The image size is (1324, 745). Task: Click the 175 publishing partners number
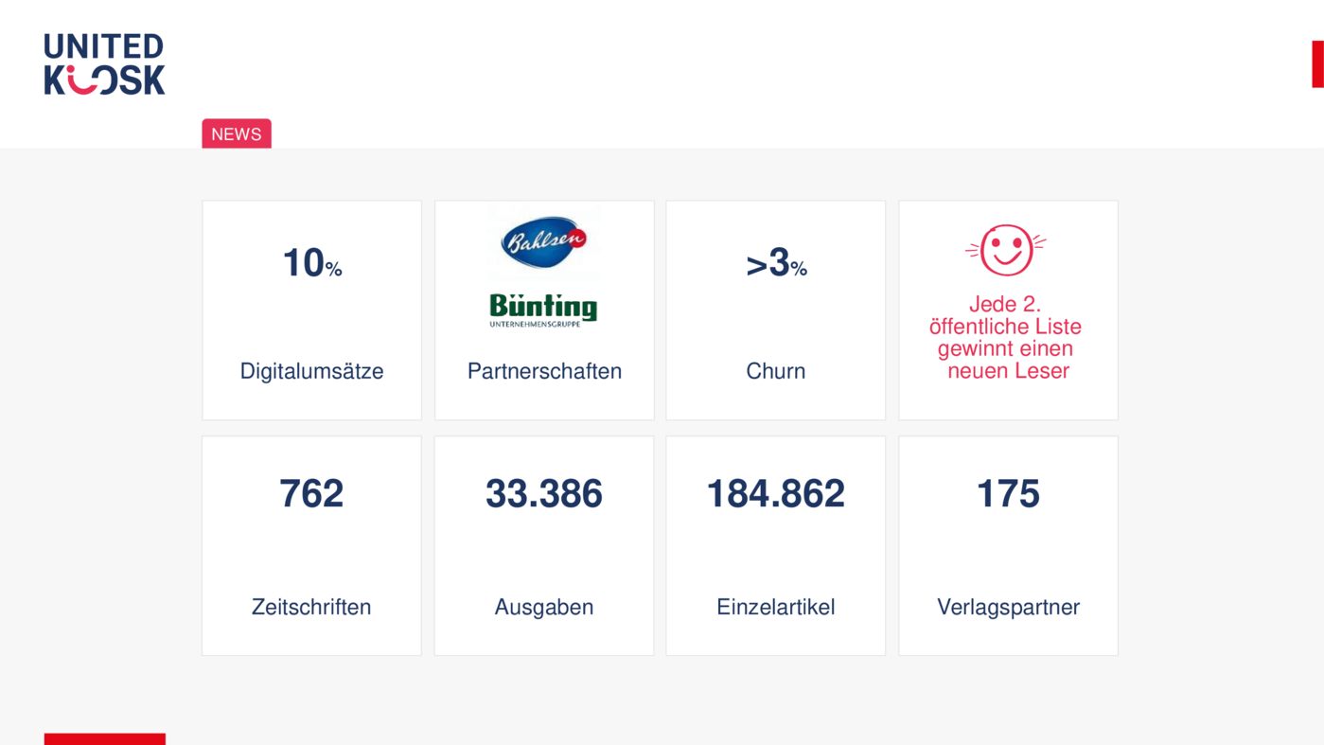click(x=1008, y=494)
